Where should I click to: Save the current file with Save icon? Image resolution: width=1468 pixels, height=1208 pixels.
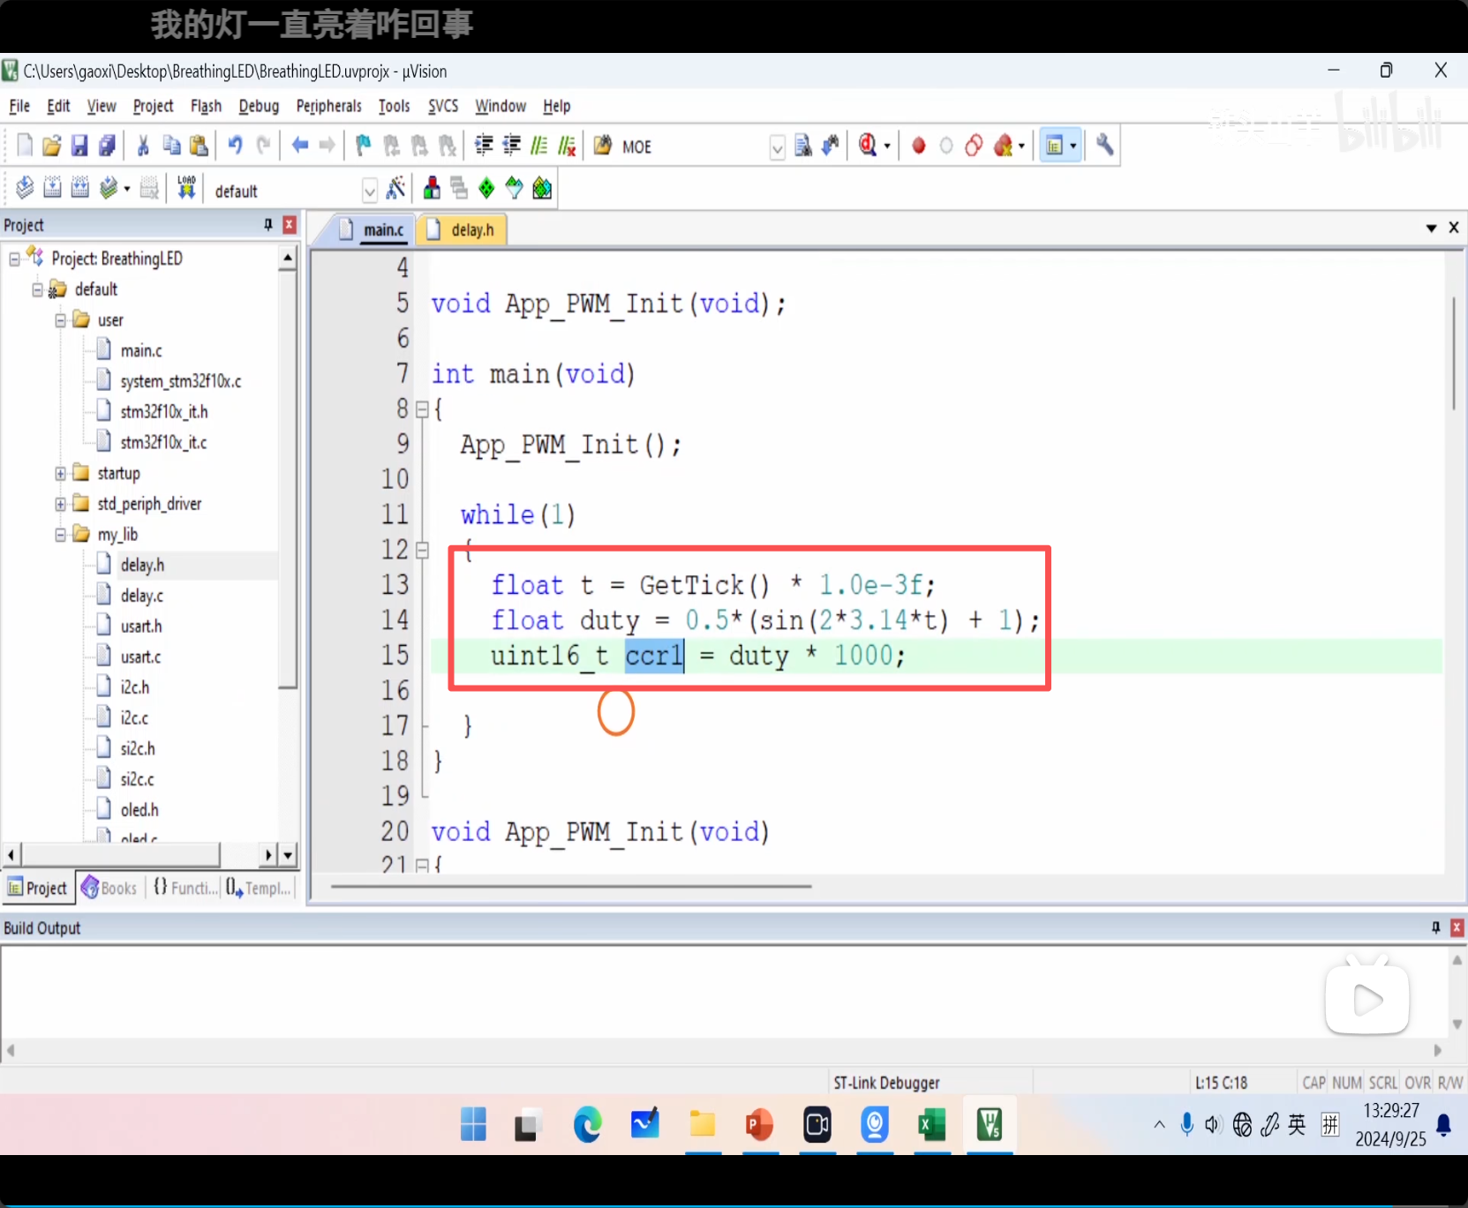[79, 146]
